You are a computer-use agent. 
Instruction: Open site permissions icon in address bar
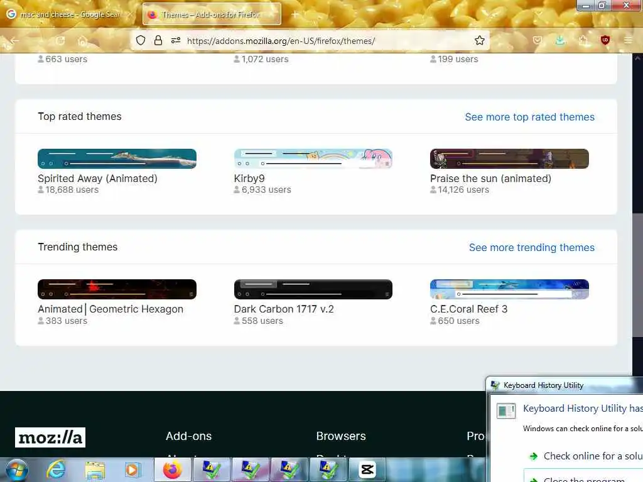click(176, 40)
